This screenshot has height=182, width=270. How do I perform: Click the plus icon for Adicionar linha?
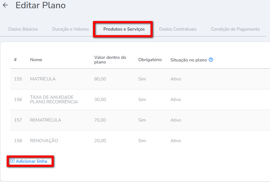12,161
